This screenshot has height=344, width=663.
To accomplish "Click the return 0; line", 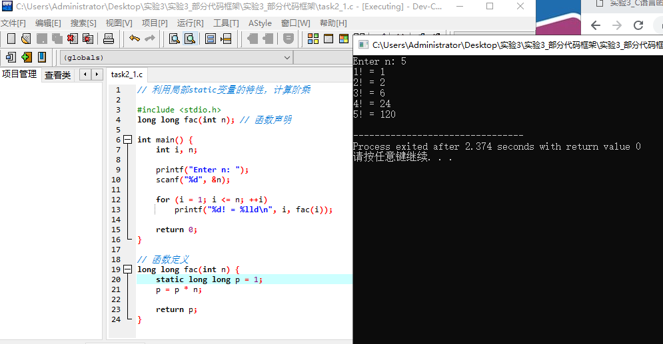I will point(177,230).
